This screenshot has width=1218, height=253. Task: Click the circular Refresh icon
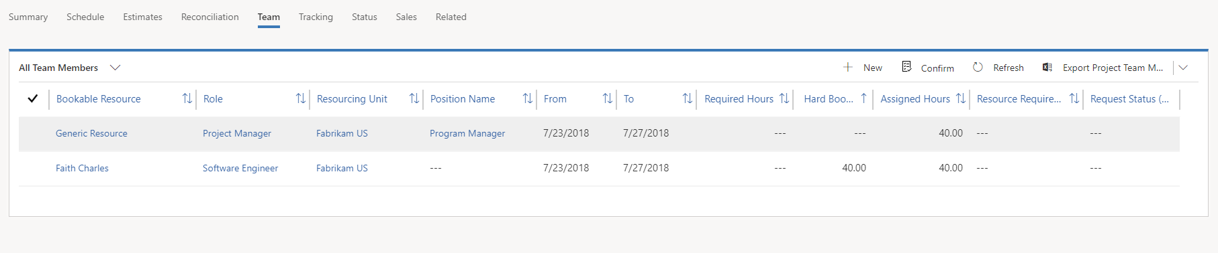[x=978, y=67]
